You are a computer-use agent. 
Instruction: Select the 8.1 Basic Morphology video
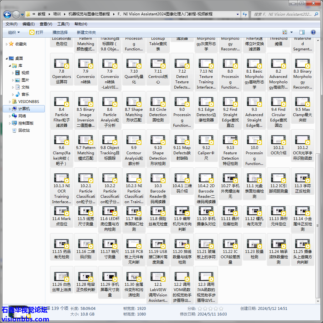[x=254, y=72]
